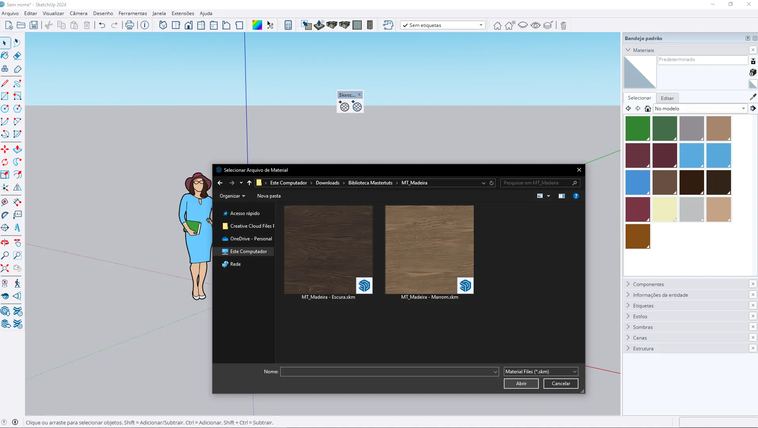Select MT_Madeira - Marrom.skm file thumbnail

429,250
